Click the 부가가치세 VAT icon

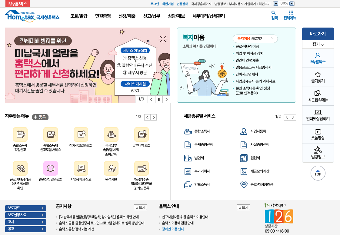(188, 171)
